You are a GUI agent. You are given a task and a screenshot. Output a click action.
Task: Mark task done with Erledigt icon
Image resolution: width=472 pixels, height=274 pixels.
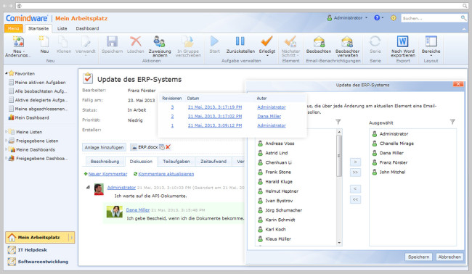coord(266,41)
